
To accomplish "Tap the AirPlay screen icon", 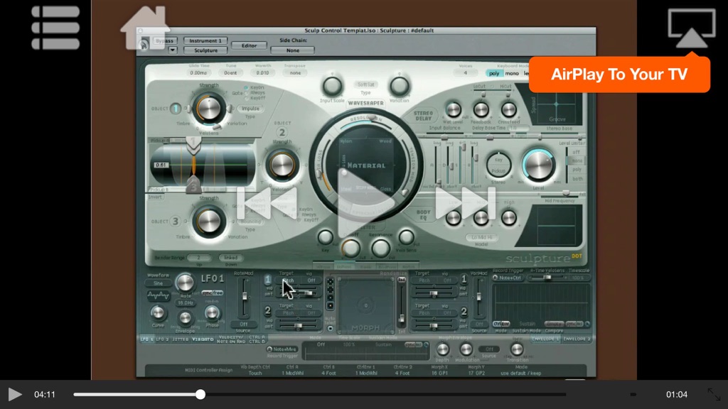I will point(691,28).
